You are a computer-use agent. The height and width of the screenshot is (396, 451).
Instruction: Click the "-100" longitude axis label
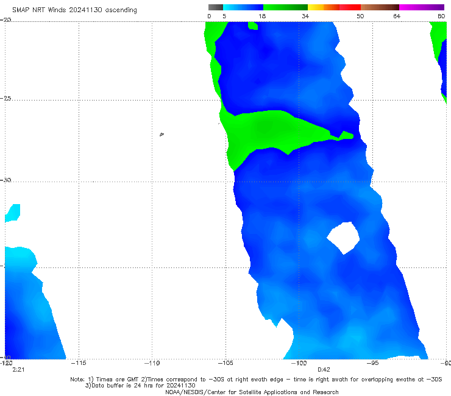coord(299,363)
